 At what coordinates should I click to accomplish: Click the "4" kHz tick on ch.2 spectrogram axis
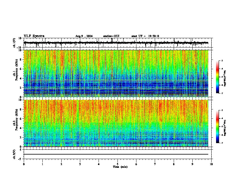[x=21, y=128]
